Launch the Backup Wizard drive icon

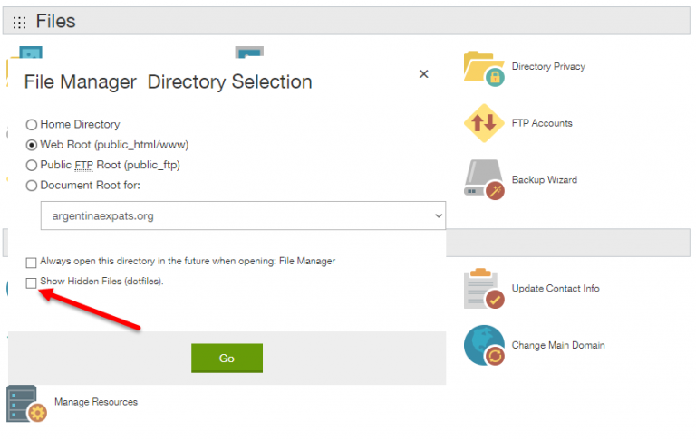click(484, 179)
